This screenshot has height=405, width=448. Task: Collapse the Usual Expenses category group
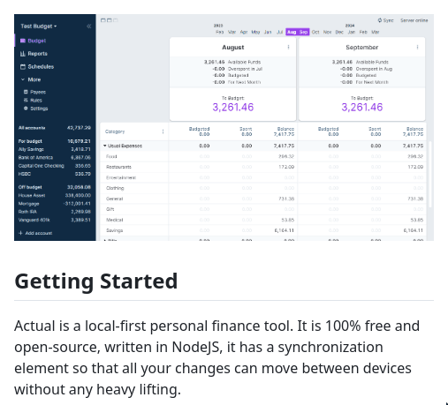click(105, 146)
